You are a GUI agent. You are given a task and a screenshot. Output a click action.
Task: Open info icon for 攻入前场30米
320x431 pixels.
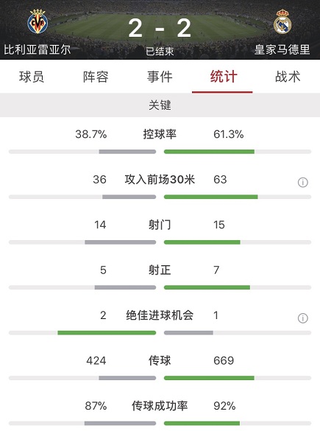[302, 182]
